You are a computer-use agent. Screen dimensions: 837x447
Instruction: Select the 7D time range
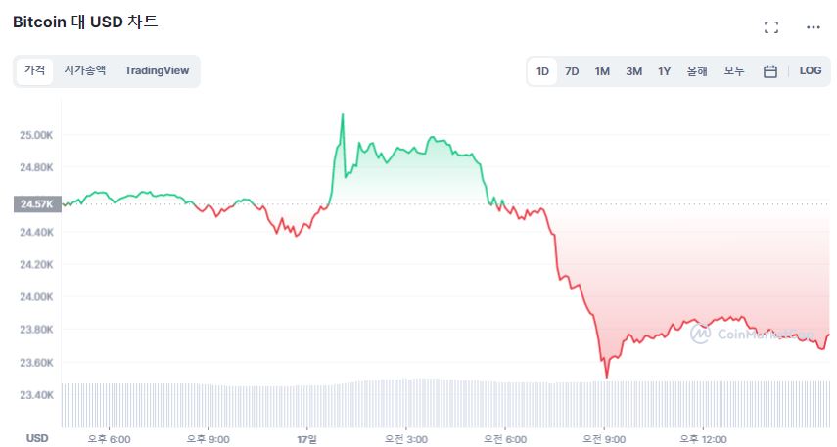click(572, 71)
